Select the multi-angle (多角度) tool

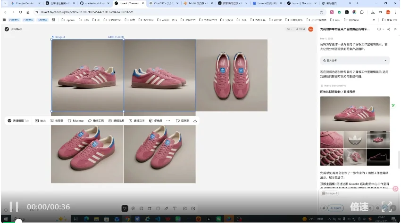click(x=156, y=121)
